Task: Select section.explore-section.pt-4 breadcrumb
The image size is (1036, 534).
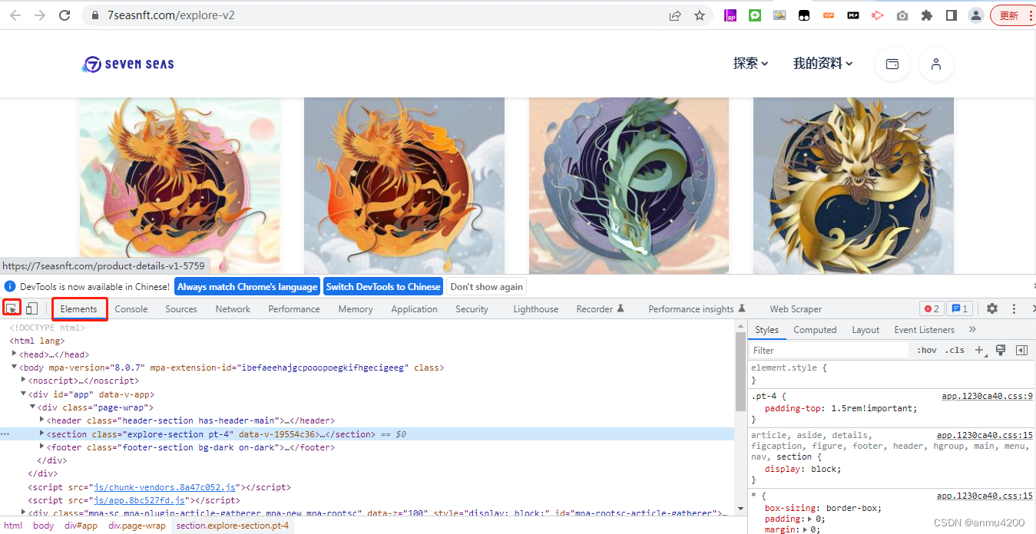Action: tap(233, 526)
